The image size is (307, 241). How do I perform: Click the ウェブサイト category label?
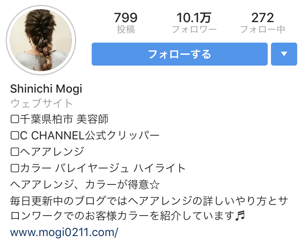42,103
